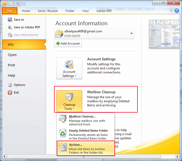Select Help in the backstage menu
Screen dimensions: 182x161
click(x=11, y=75)
